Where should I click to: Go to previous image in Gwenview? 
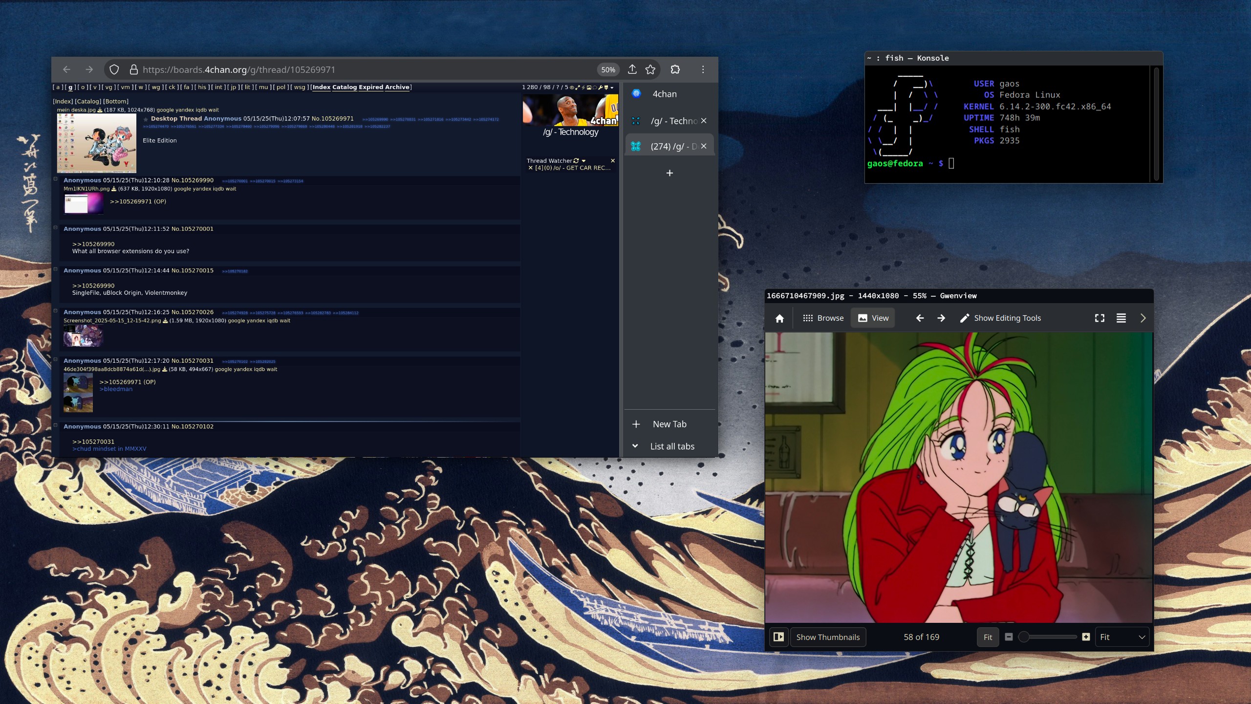coord(920,318)
